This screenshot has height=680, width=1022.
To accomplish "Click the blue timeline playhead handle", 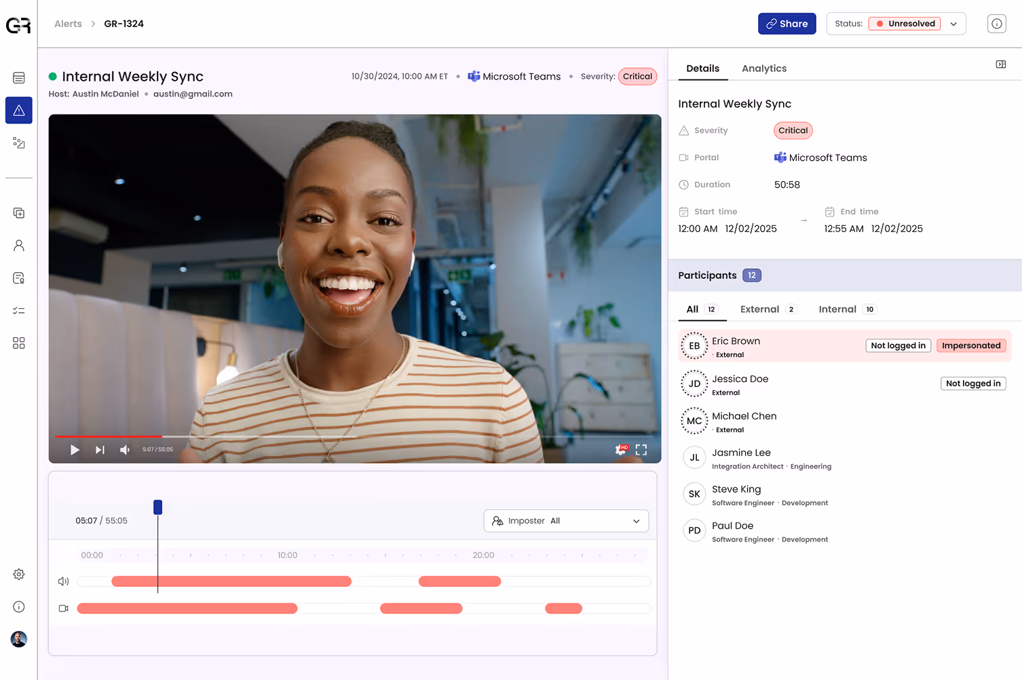I will [157, 507].
